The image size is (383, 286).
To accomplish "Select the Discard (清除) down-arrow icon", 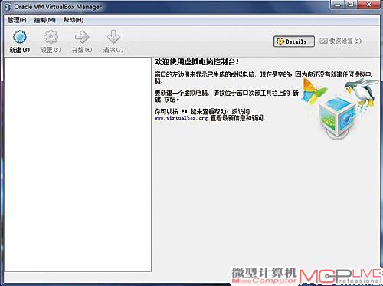I will pyautogui.click(x=113, y=37).
